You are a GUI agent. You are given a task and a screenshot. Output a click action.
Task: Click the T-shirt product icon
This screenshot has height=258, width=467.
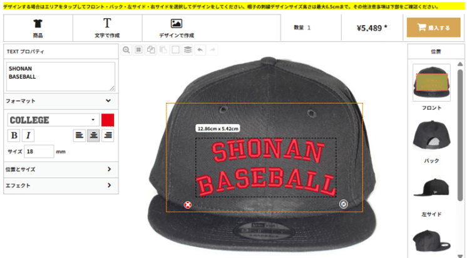38,23
